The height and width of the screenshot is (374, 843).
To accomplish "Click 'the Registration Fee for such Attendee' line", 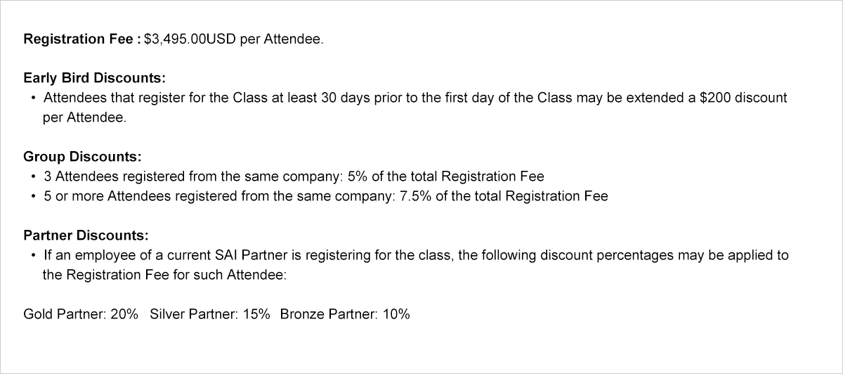I will coord(164,275).
